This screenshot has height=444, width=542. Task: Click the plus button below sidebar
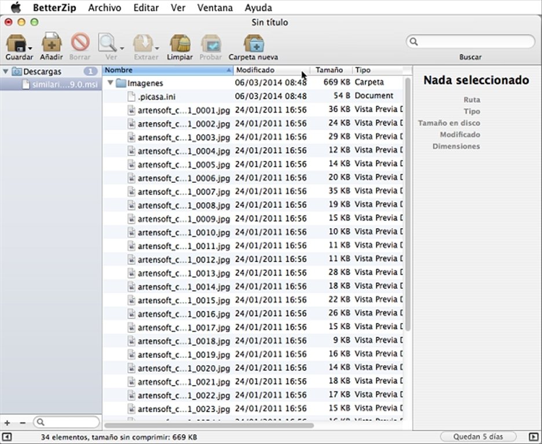click(x=7, y=423)
